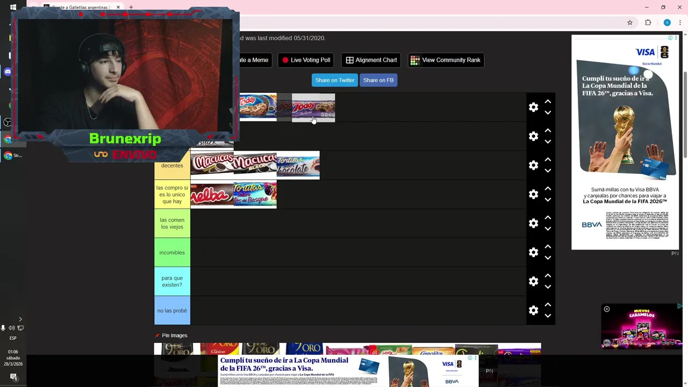The width and height of the screenshot is (688, 387).
Task: Open Discord from the taskbar
Action: tap(8, 71)
